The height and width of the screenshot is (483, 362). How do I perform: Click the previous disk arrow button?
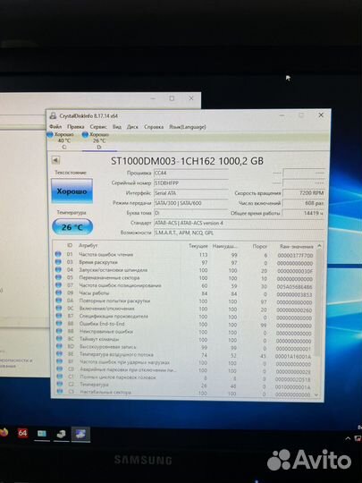point(55,160)
